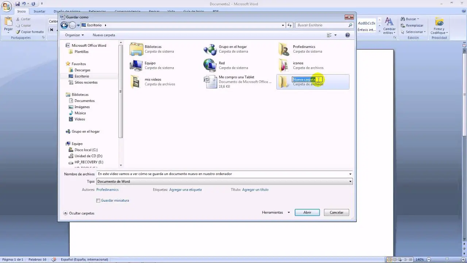
Task: Click the Cambiar estilos icon in ribbon
Action: click(389, 22)
